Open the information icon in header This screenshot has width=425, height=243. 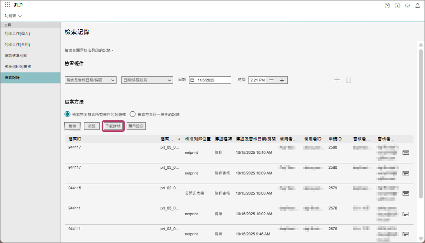(x=397, y=5)
